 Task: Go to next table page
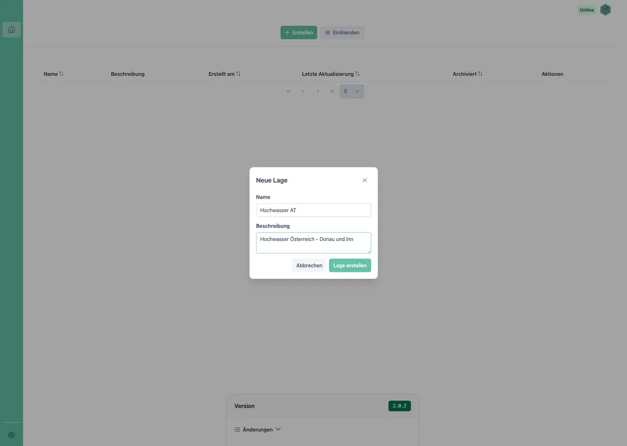[318, 92]
